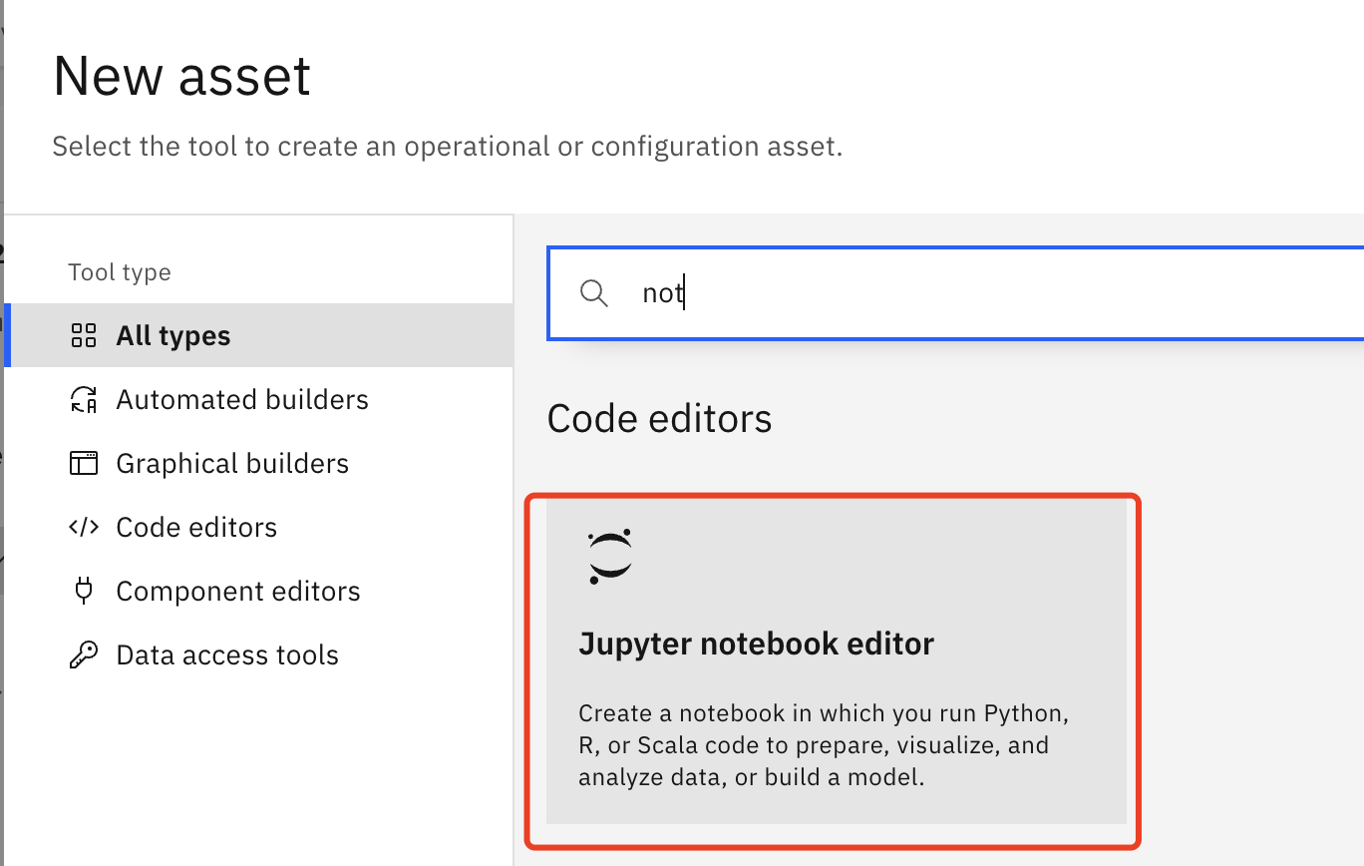1364x866 pixels.
Task: Click the Automated builders icon
Action: (84, 400)
